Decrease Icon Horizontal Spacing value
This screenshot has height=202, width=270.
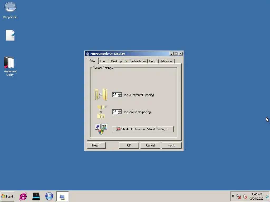tap(120, 96)
